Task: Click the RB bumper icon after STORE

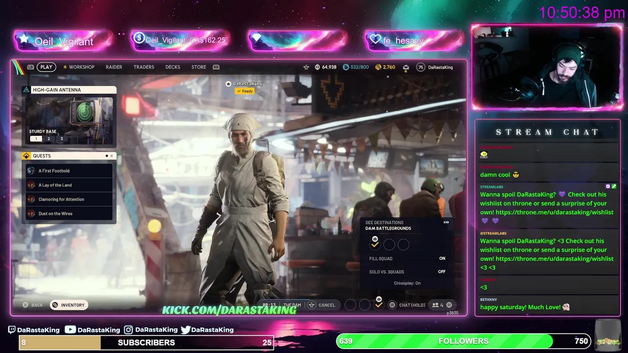Action: pos(216,67)
